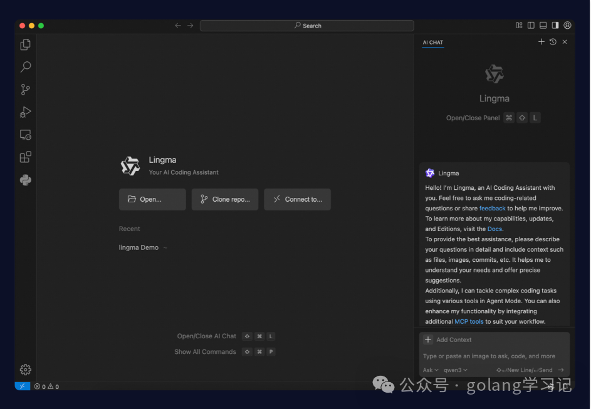Click the Add Context plus button
Screen dimensions: 591x409
(428, 339)
